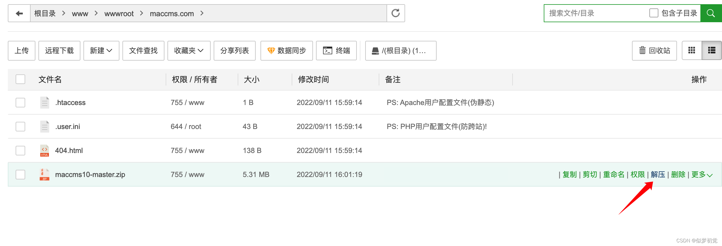Switch to grid view layout
This screenshot has width=722, height=246.
click(x=692, y=50)
